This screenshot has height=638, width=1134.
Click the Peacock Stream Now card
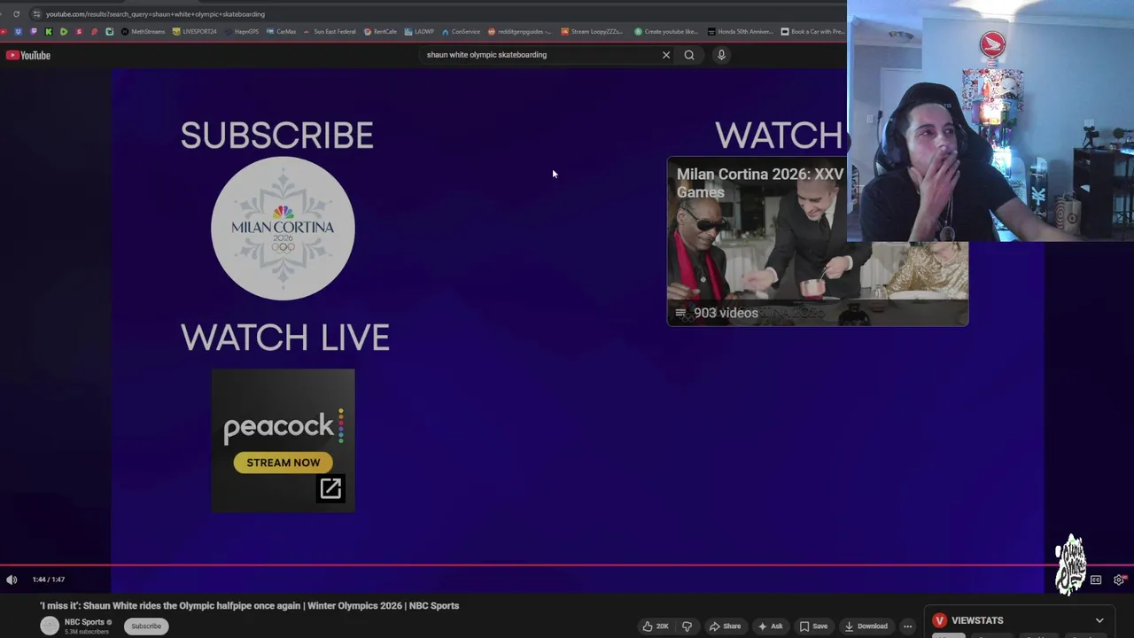283,440
